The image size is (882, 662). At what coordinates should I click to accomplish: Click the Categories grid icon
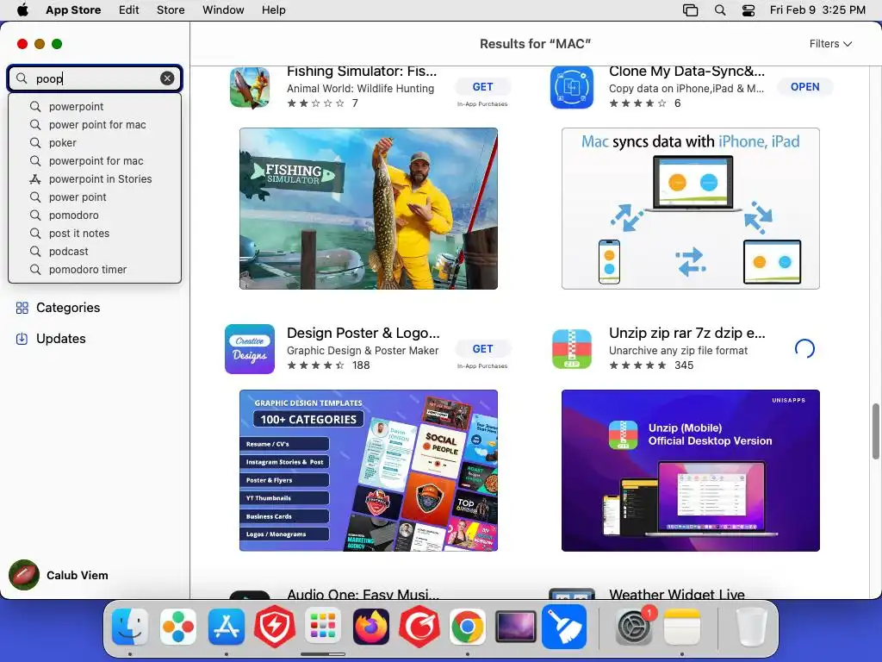(x=22, y=308)
